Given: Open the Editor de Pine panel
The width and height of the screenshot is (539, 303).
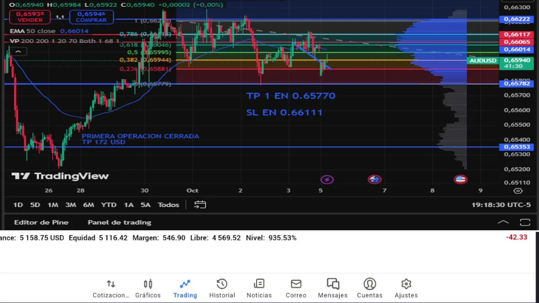Looking at the screenshot, I should [x=41, y=222].
